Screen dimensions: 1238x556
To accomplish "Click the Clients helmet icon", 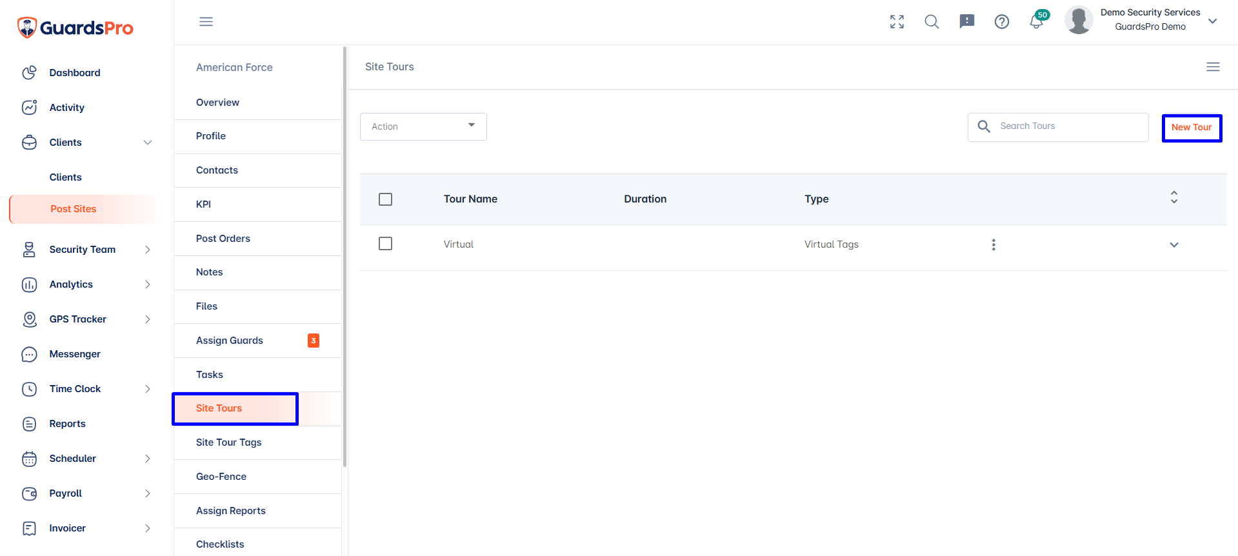I will [x=30, y=143].
